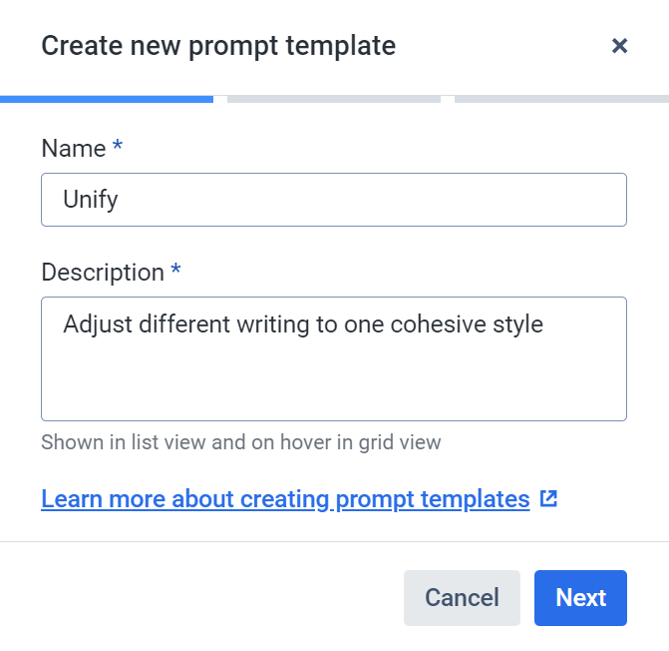
Task: Cancel the template creation
Action: tap(462, 598)
